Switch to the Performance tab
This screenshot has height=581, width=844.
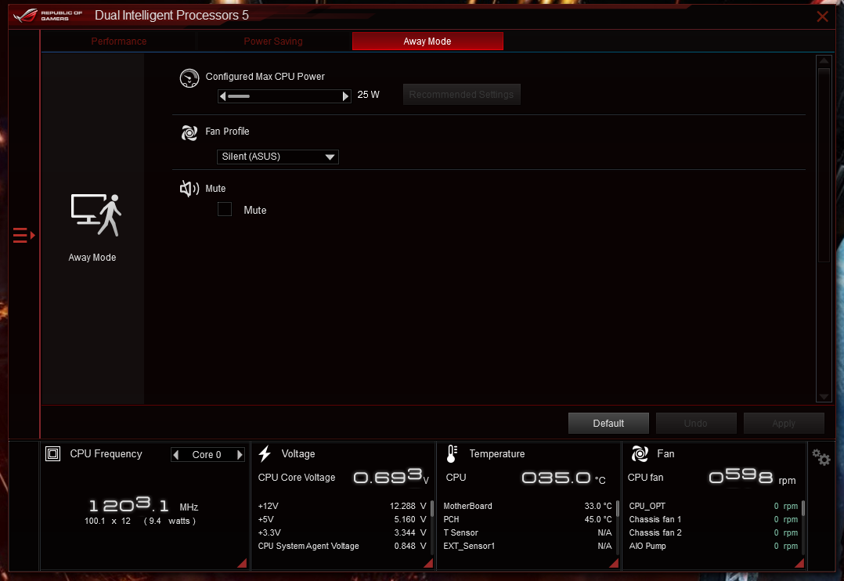pyautogui.click(x=119, y=41)
